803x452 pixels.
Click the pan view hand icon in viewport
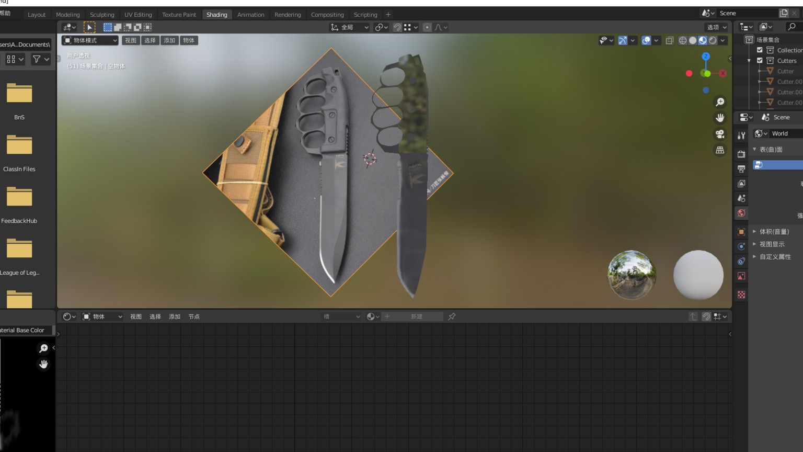click(x=720, y=118)
